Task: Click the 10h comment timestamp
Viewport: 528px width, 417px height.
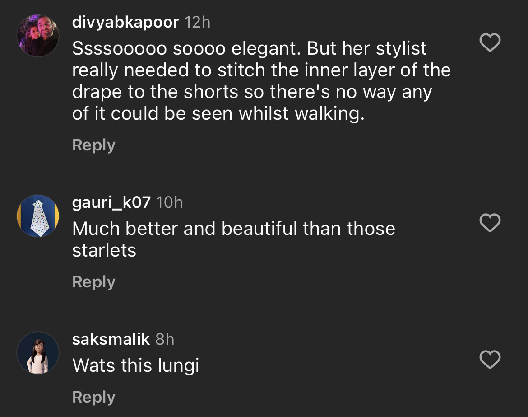Action: [169, 202]
